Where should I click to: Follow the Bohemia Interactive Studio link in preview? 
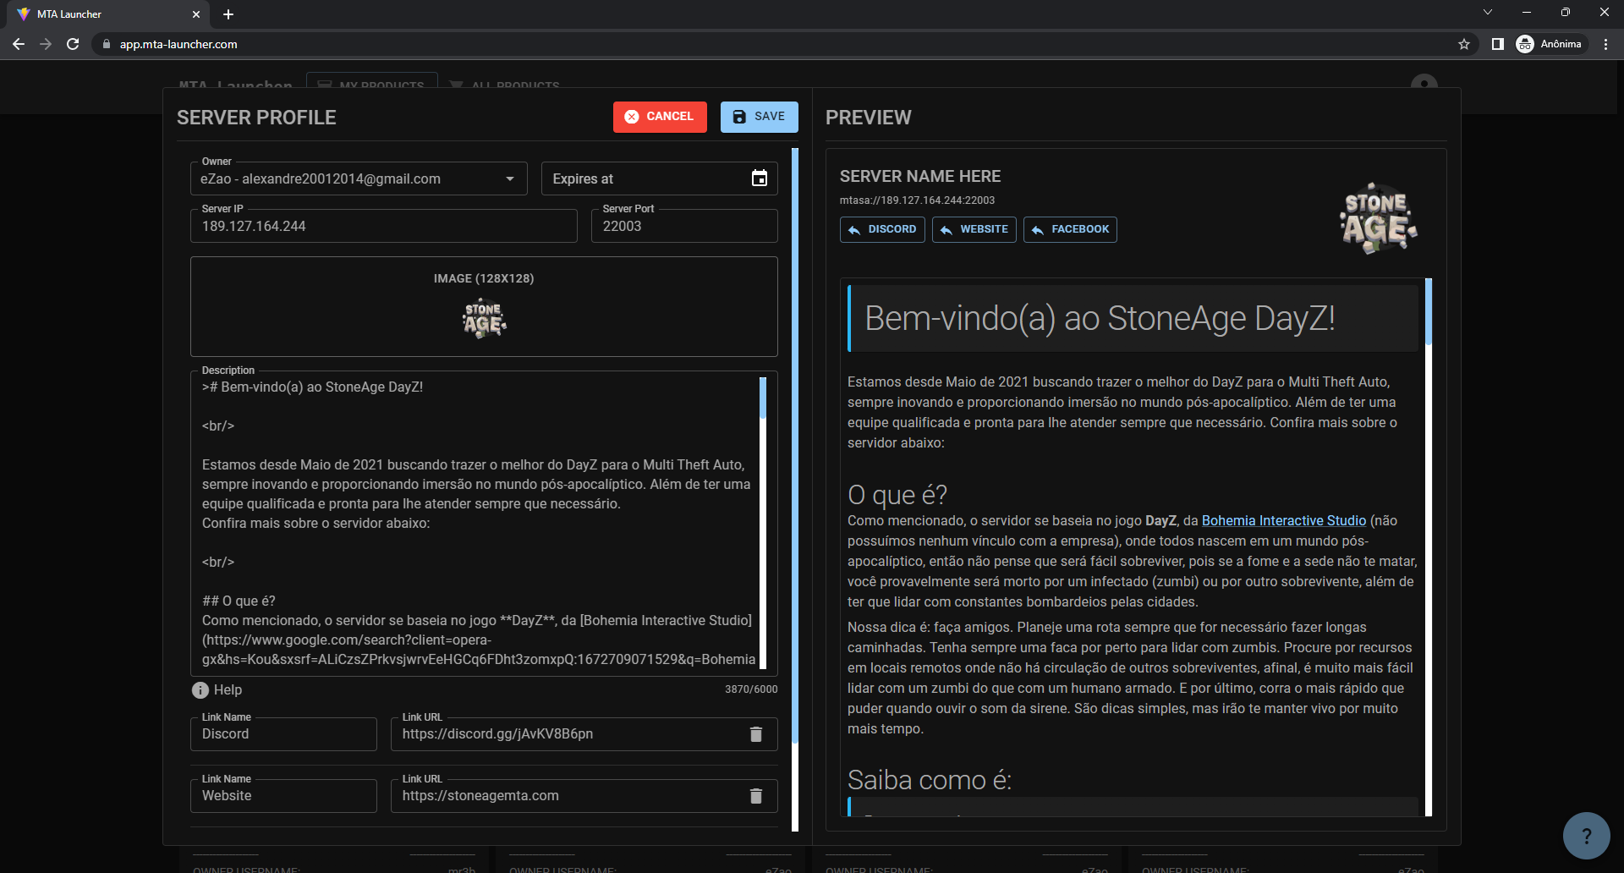(x=1283, y=520)
